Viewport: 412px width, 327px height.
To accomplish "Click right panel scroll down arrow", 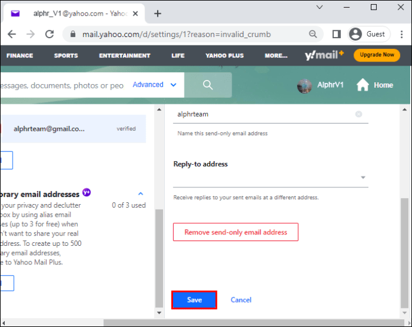I will click(405, 313).
